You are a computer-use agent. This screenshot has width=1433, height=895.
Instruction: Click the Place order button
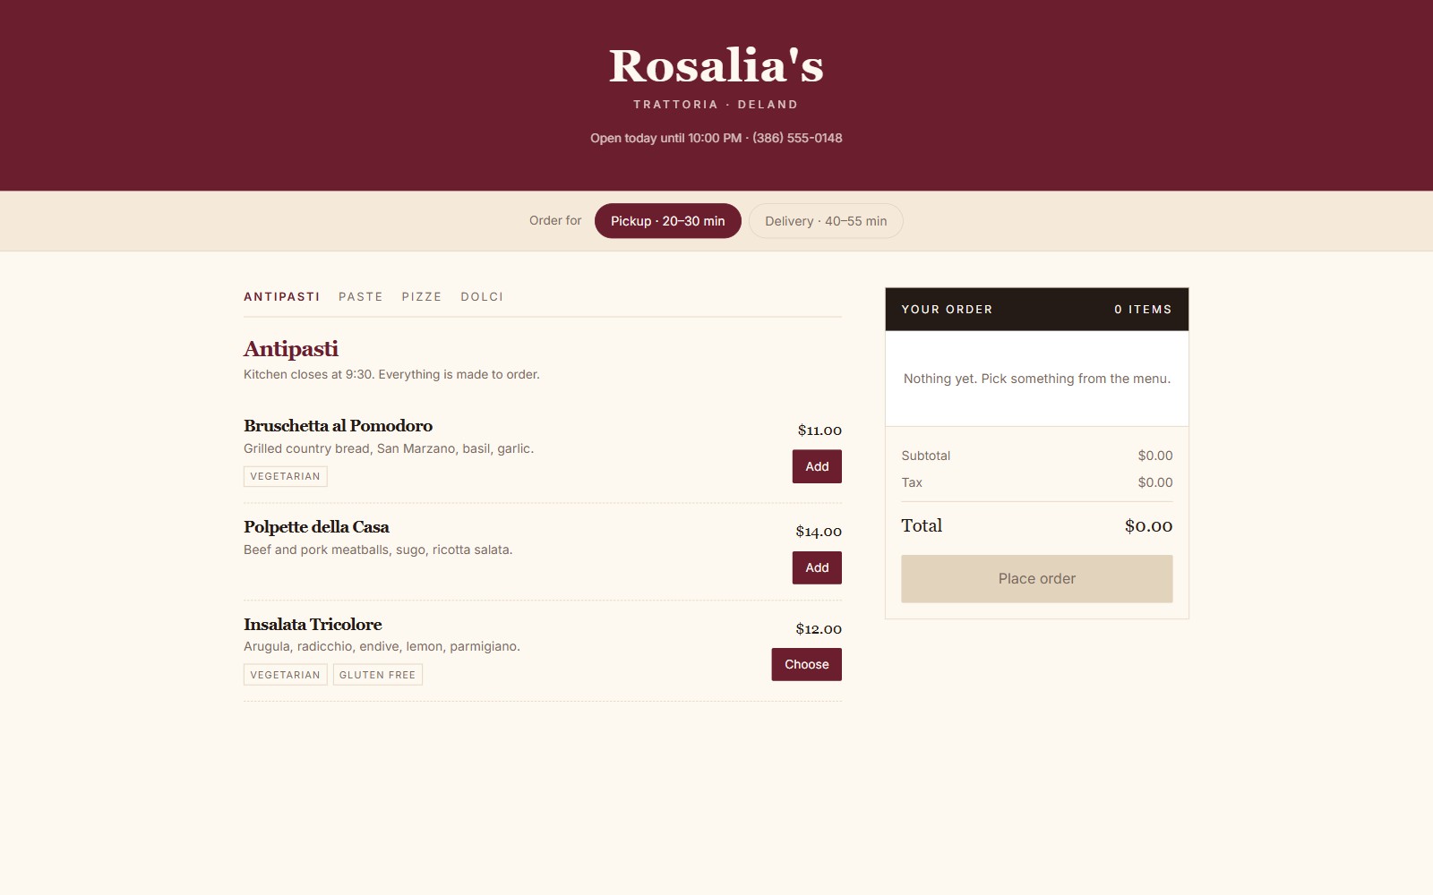pyautogui.click(x=1037, y=579)
